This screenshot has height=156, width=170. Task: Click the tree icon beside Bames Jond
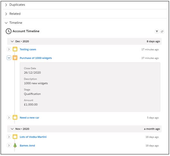pyautogui.click(x=15, y=145)
